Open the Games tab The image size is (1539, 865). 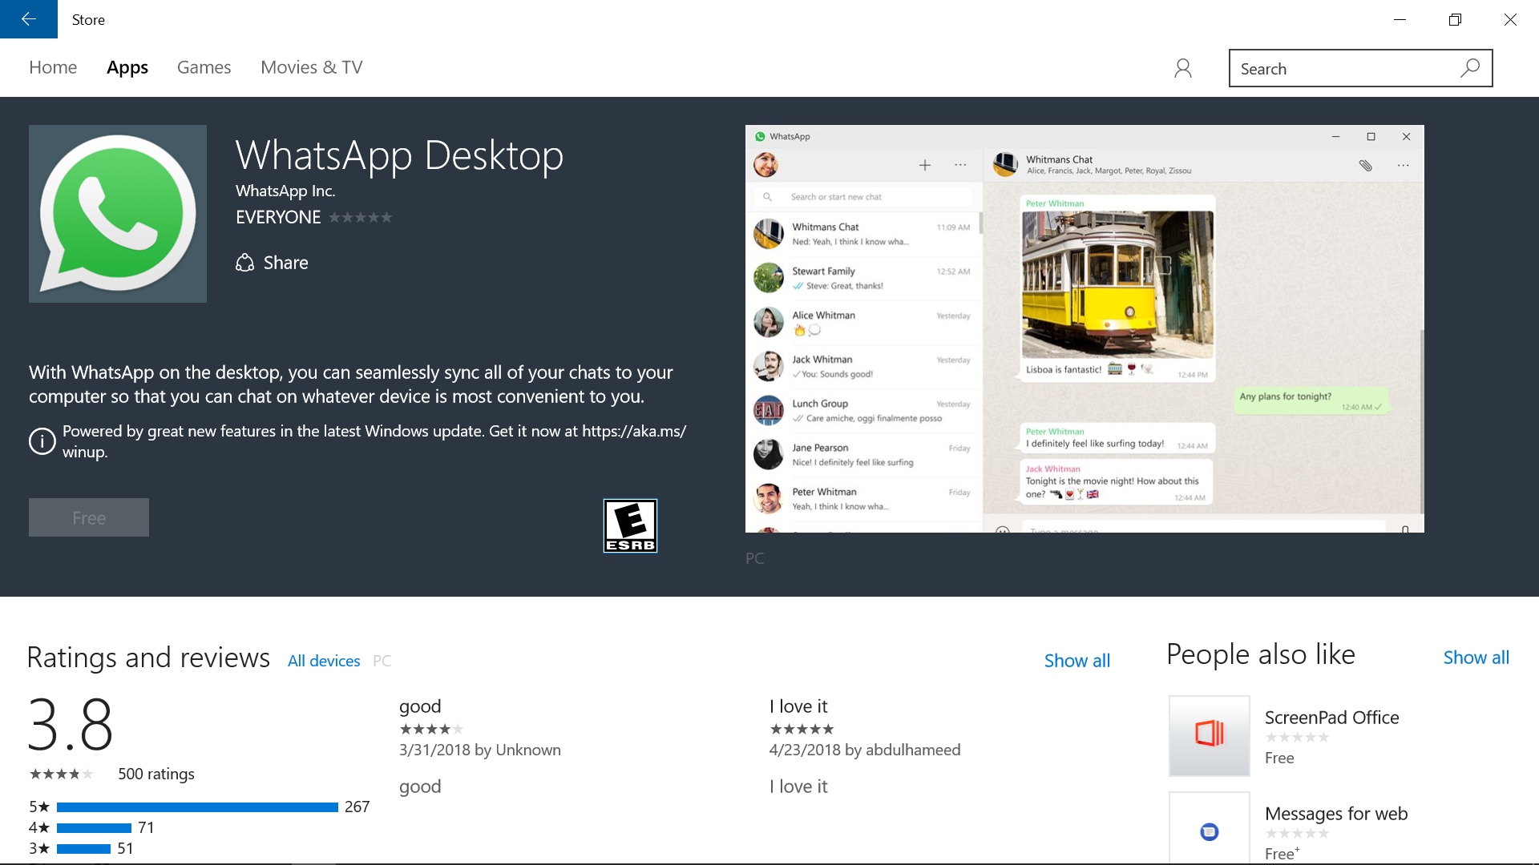coord(204,67)
